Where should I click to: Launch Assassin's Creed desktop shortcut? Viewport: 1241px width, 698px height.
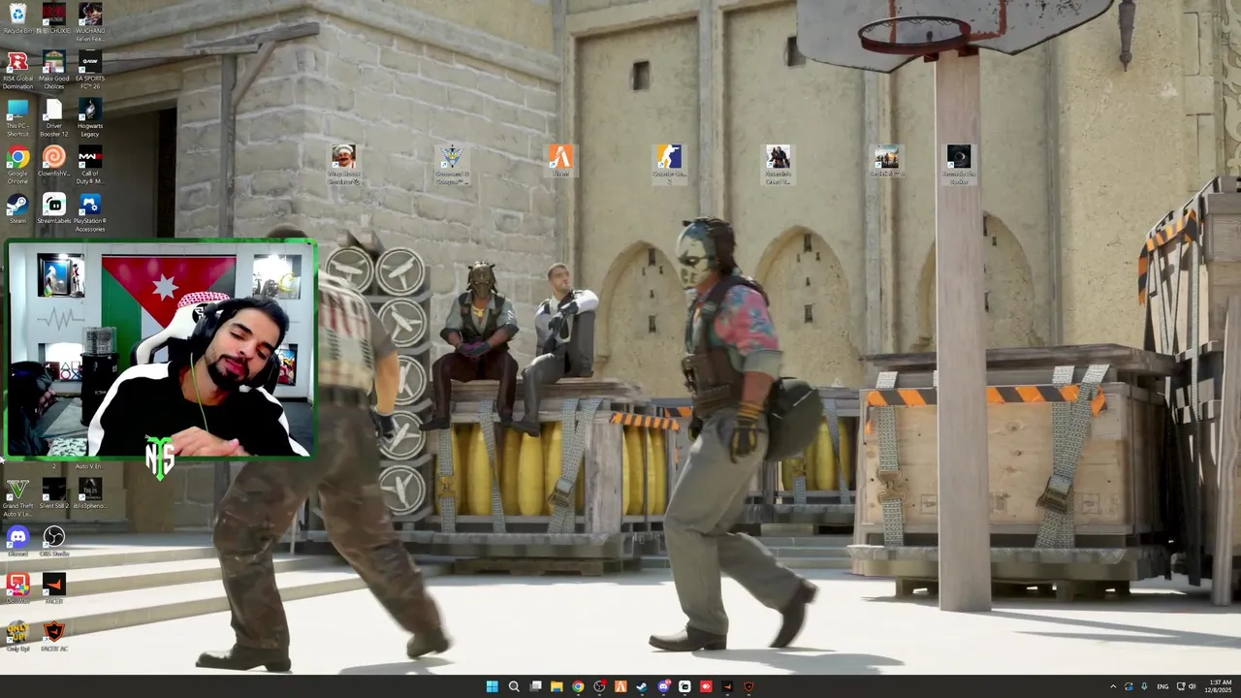pyautogui.click(x=778, y=164)
